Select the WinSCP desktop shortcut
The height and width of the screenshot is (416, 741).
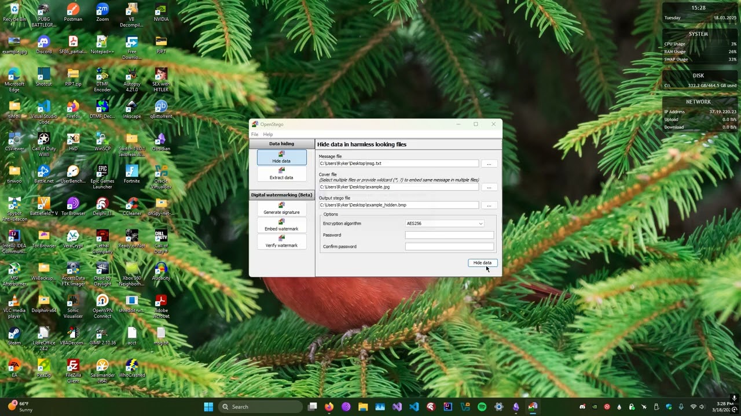pos(102,142)
